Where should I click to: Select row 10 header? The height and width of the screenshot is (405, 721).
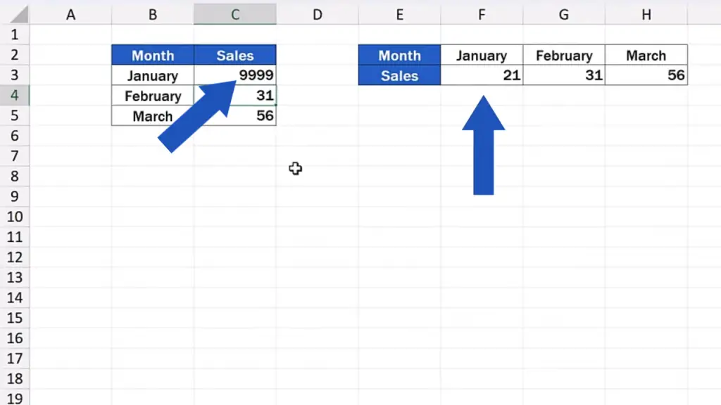(15, 217)
